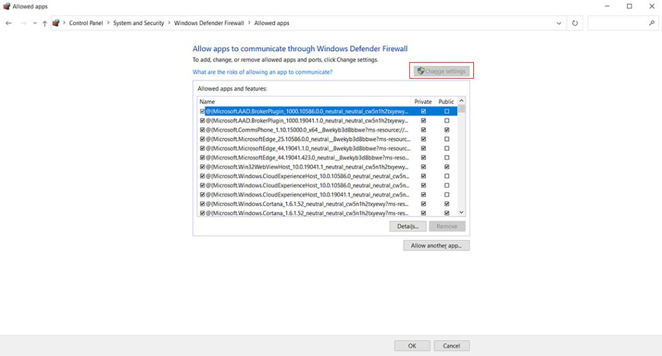This screenshot has height=356, width=662.
Task: Toggle Private for MicrosoftEdge_44.19041.423.0
Action: pyautogui.click(x=423, y=158)
